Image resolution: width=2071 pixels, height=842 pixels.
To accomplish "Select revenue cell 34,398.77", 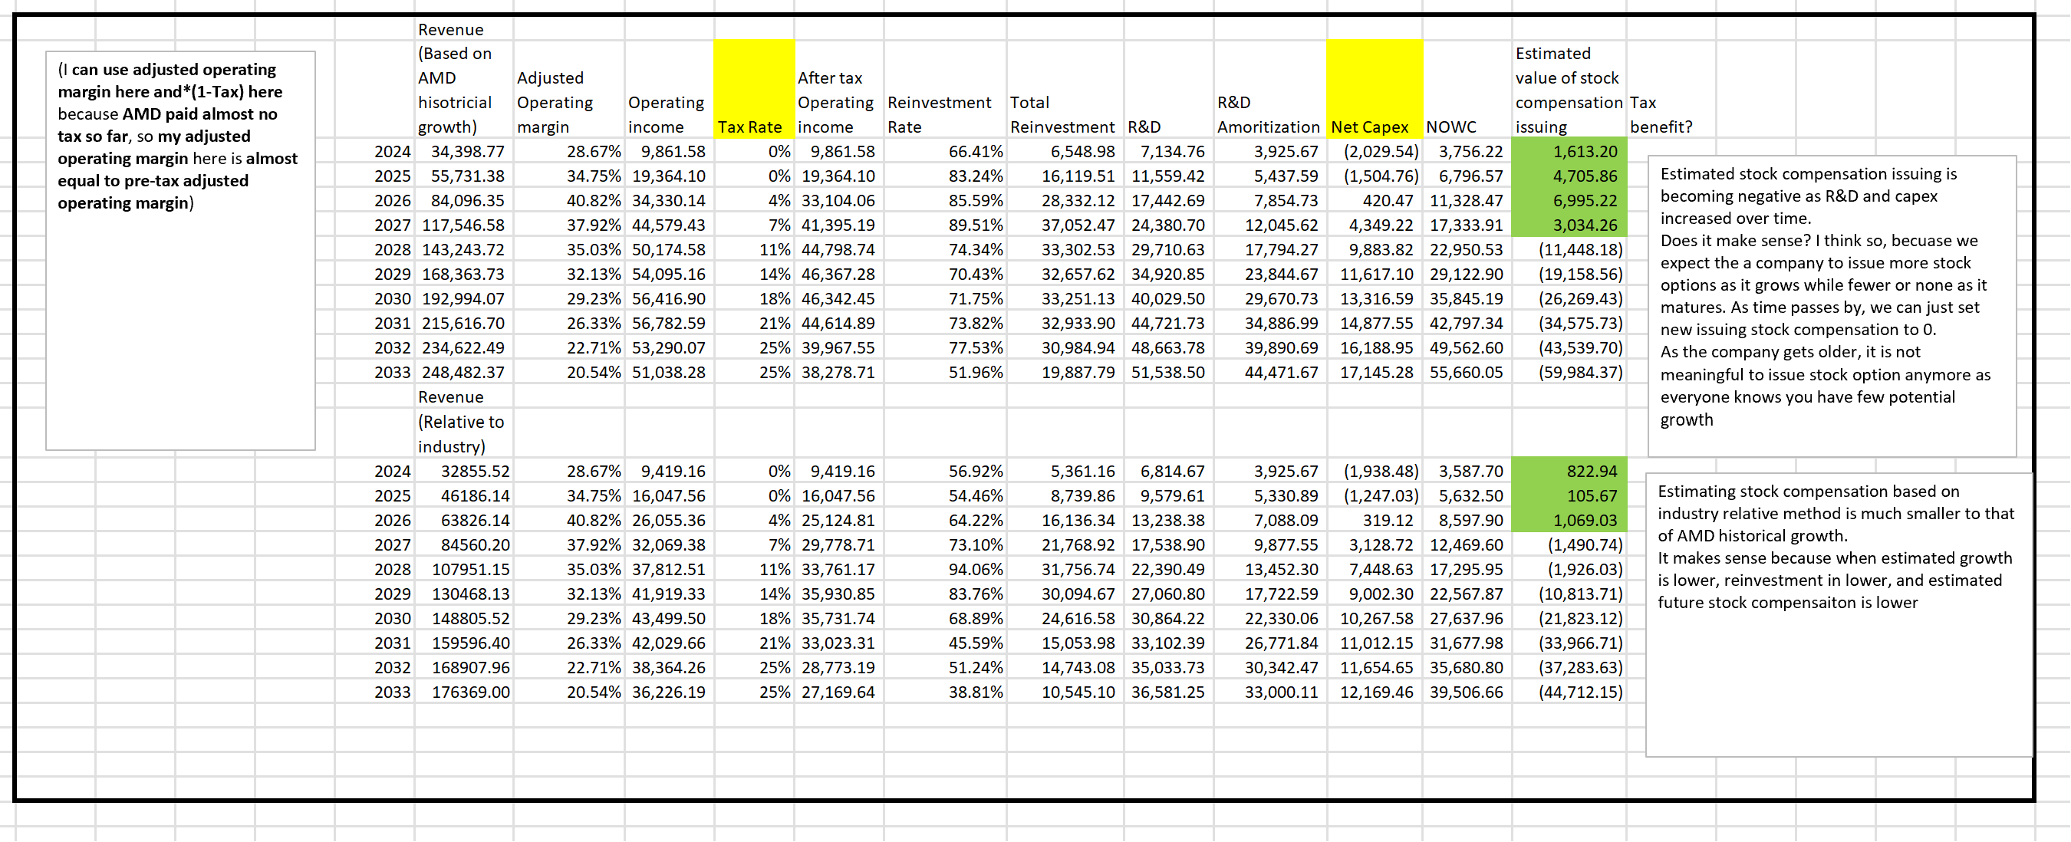I will [x=464, y=152].
